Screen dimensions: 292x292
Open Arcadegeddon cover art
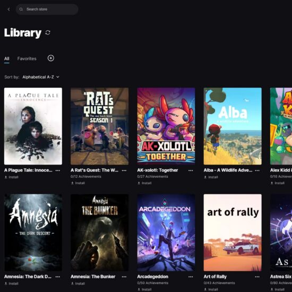pos(166,233)
